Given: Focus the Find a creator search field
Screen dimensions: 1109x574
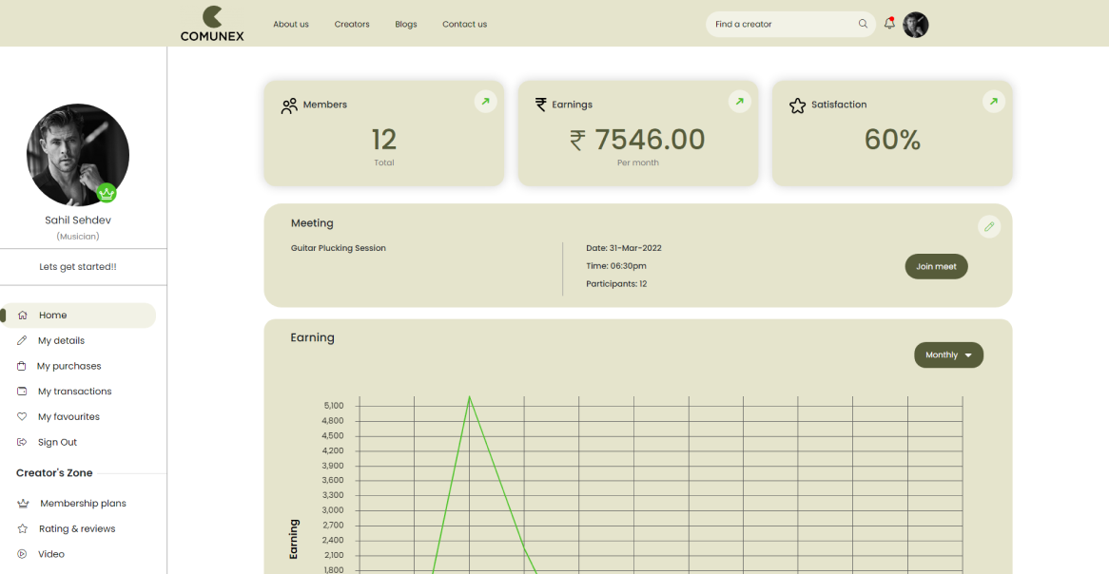Looking at the screenshot, I should [x=780, y=24].
